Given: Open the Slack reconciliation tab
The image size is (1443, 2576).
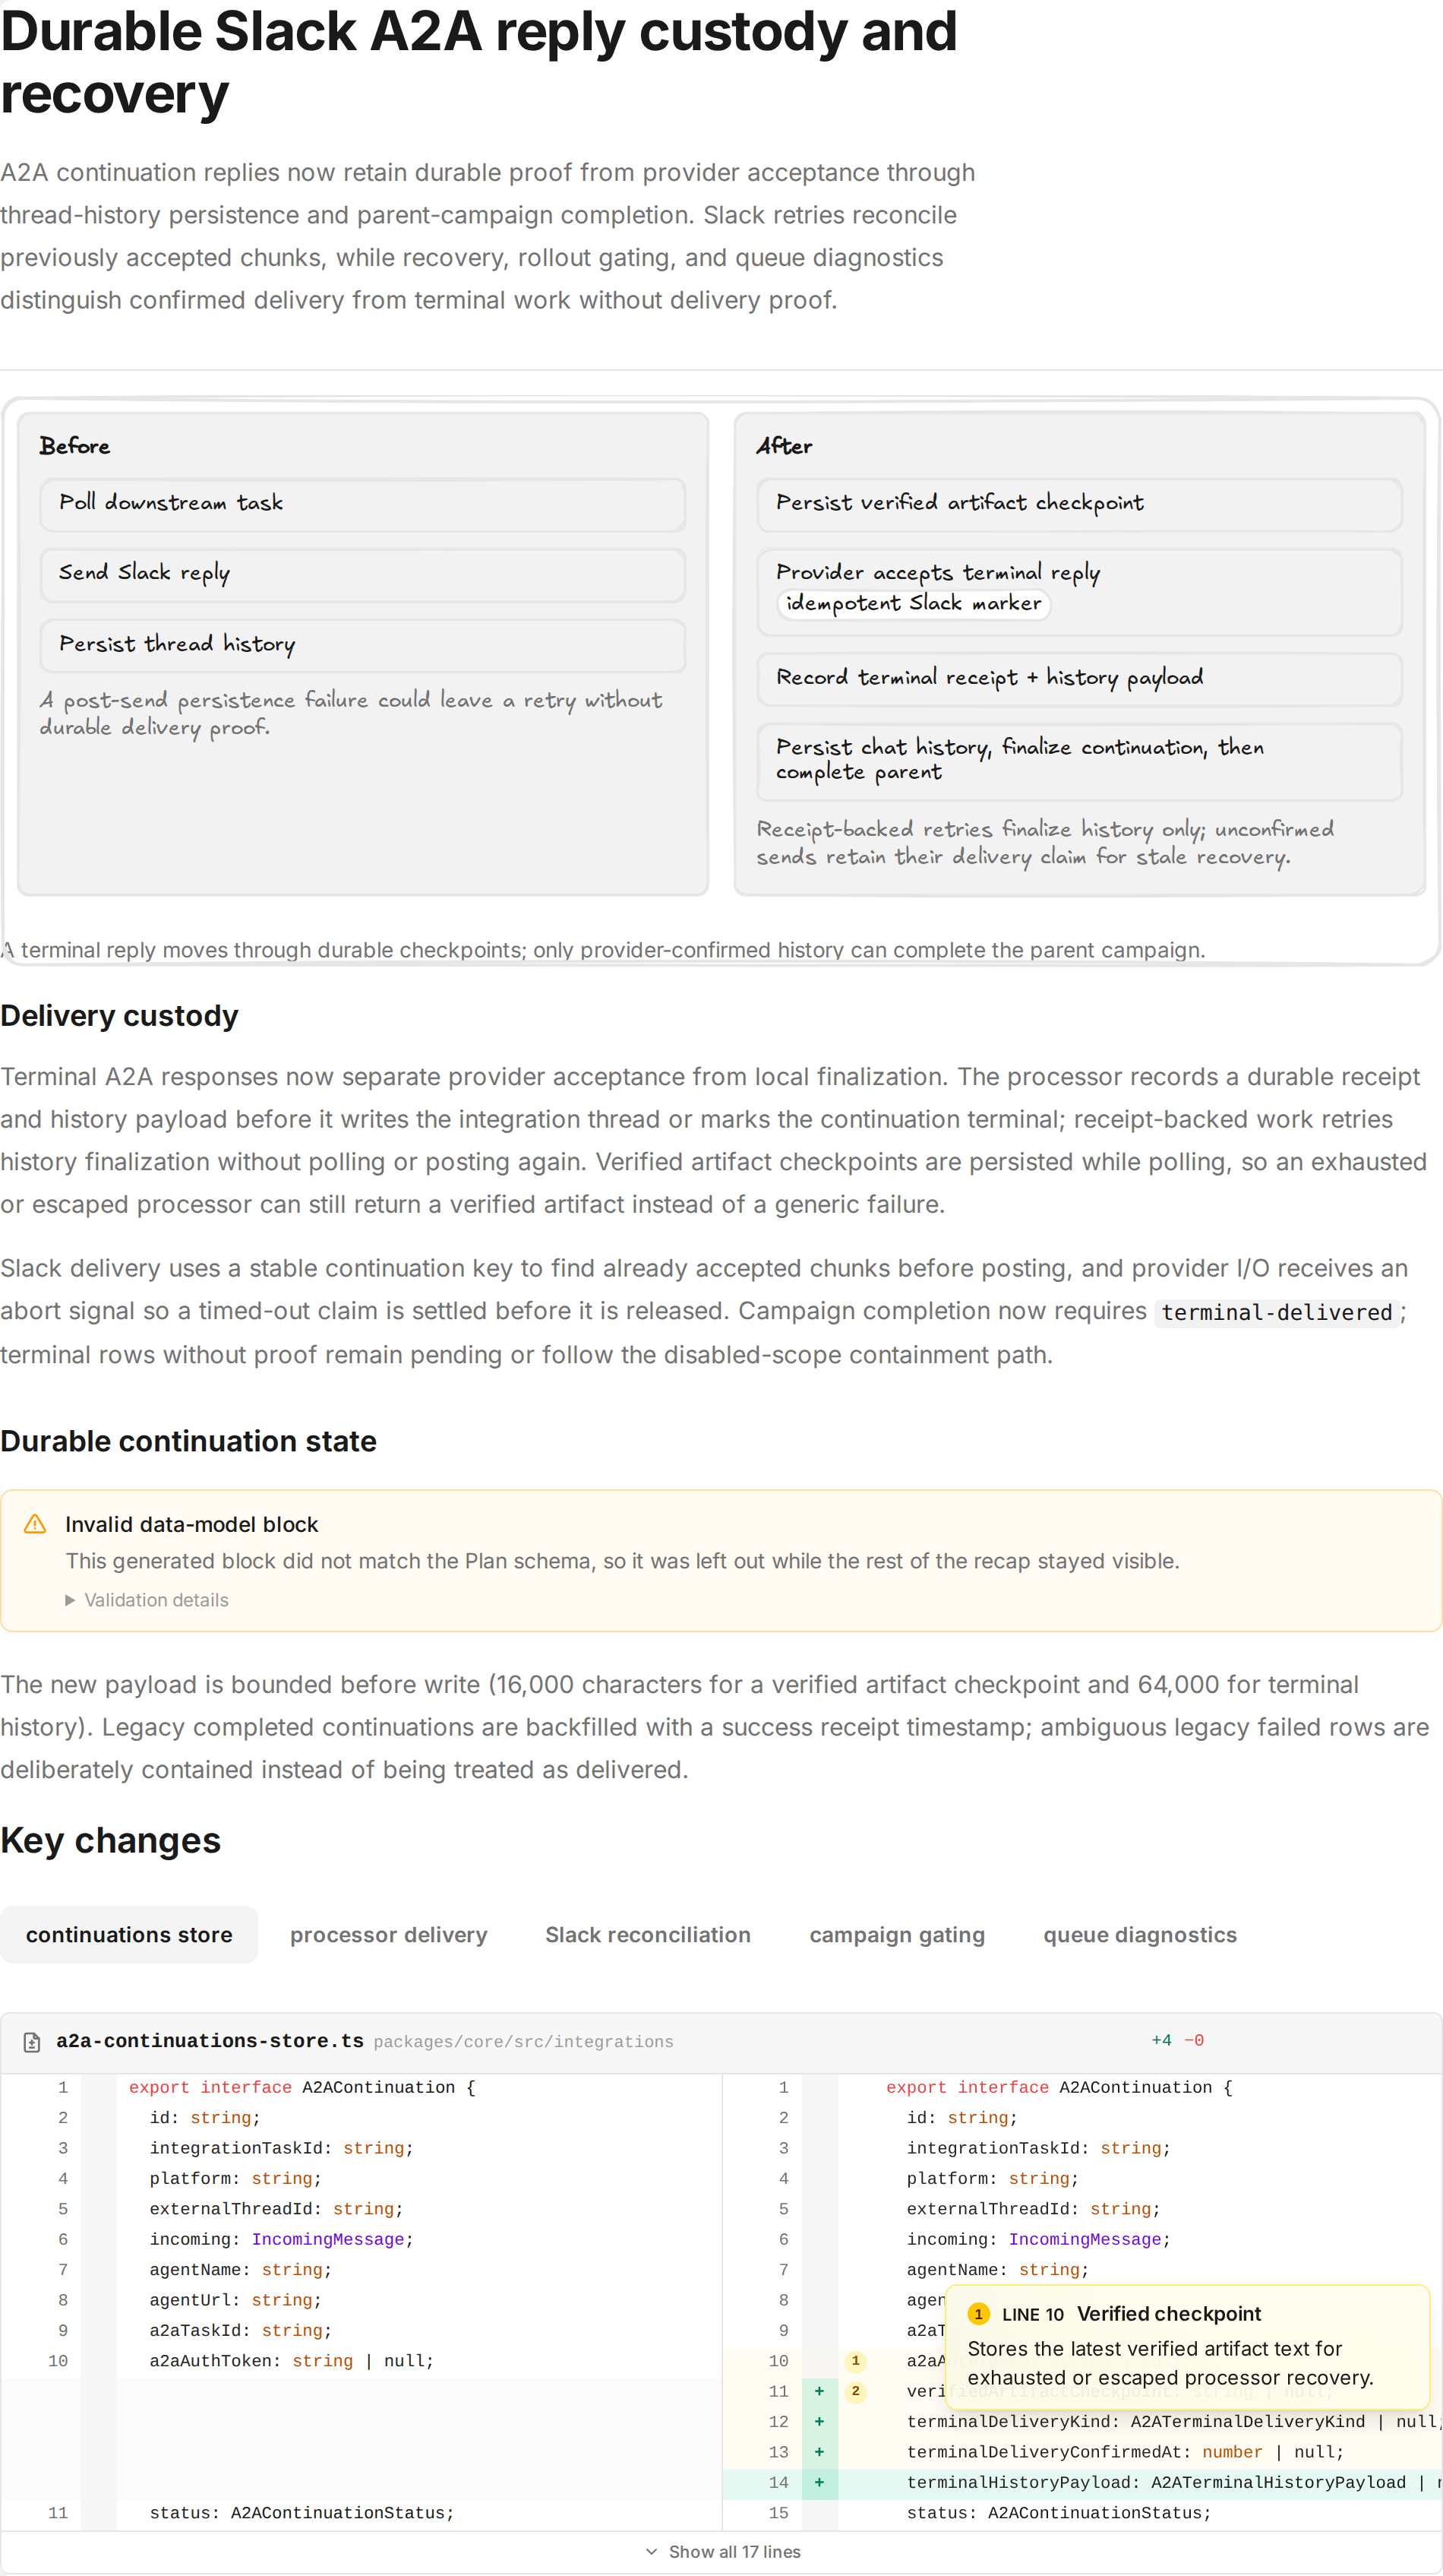Looking at the screenshot, I should 648,1935.
